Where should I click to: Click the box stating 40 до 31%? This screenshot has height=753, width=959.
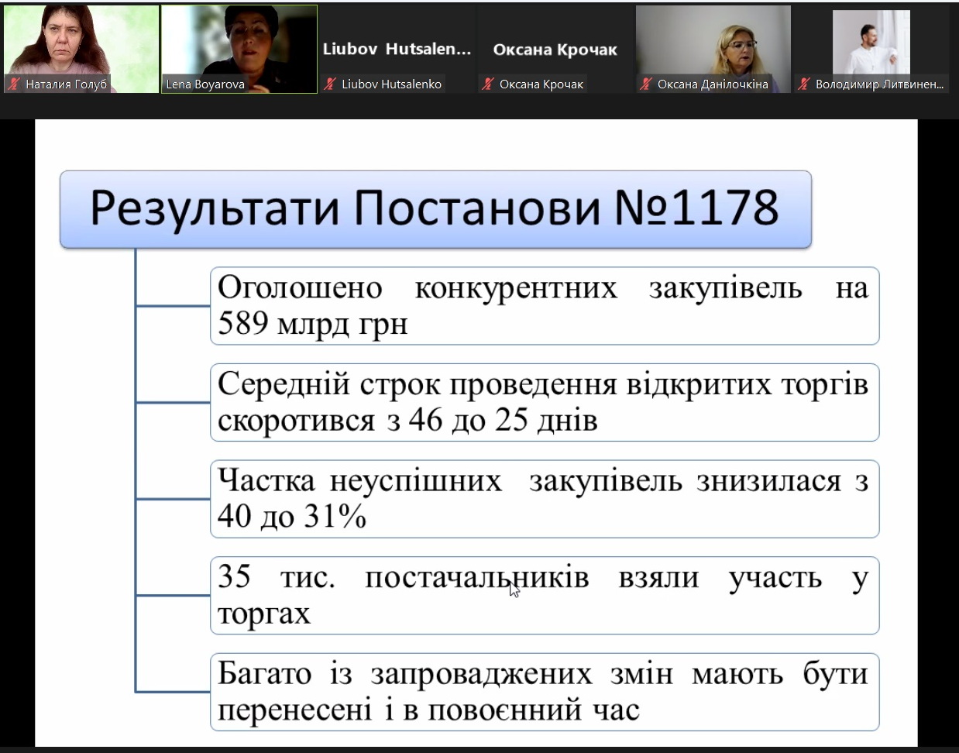click(x=544, y=499)
